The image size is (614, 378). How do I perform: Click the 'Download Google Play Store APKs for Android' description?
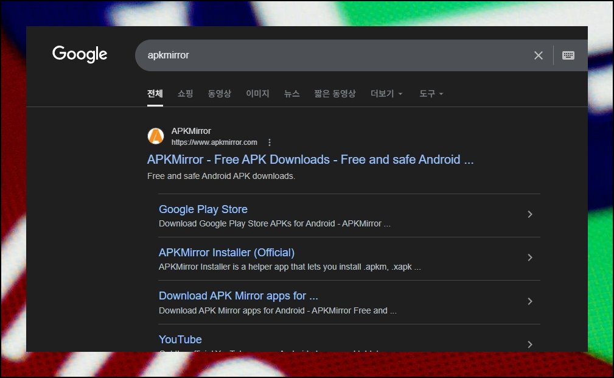(x=274, y=223)
